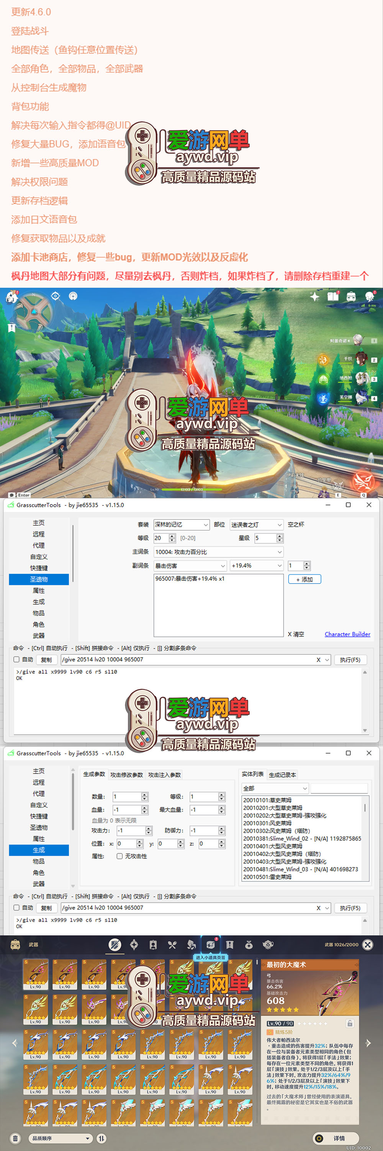This screenshot has height=1151, width=383.
Task: Click the quest navigation compass icon beside minimap
Action: tap(55, 296)
